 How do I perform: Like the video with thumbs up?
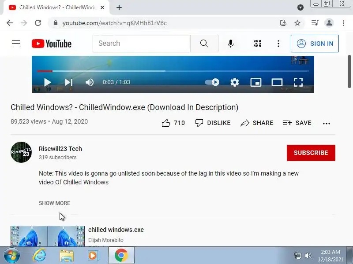[173, 123]
